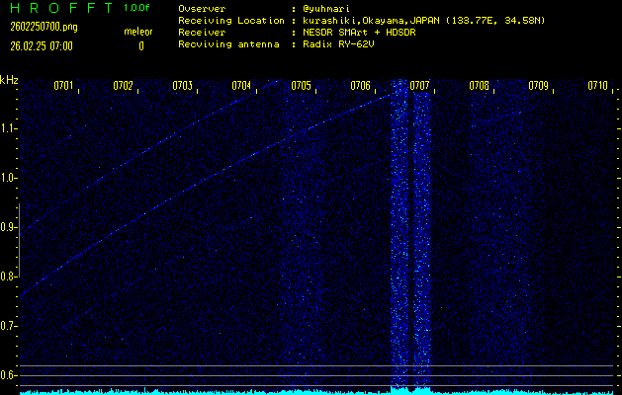Screen dimensions: 622x395
Task: Click time marker 0704
Action: 241,86
